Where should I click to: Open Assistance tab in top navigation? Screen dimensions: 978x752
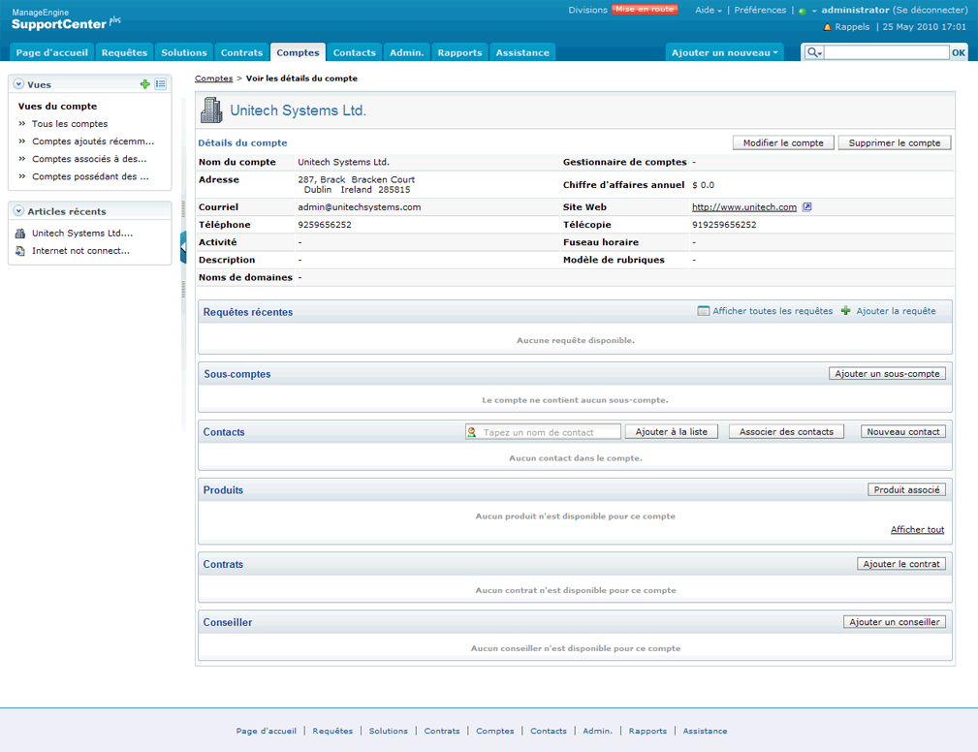click(522, 53)
